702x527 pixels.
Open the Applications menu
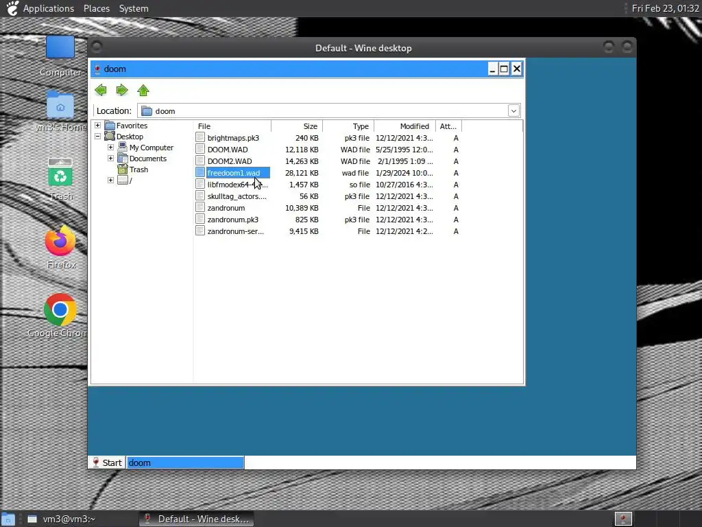[x=49, y=8]
